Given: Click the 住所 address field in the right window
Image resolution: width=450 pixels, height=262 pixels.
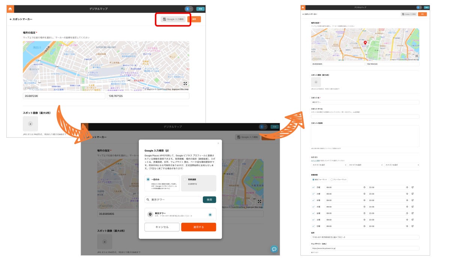Looking at the screenshot, I should pos(365,237).
